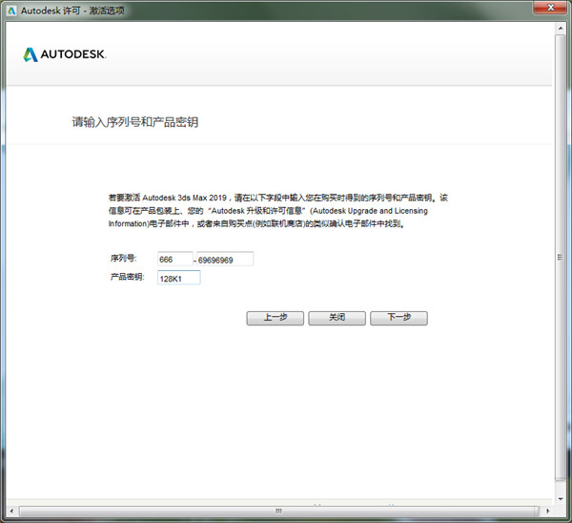
Task: Click the horizontal scrollbar thumb
Action: [x=276, y=511]
